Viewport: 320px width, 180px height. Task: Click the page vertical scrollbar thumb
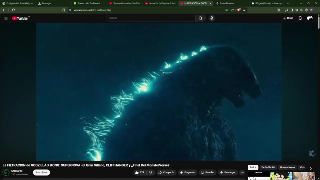(x=319, y=22)
